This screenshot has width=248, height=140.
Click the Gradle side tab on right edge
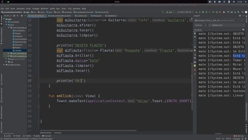(246, 19)
